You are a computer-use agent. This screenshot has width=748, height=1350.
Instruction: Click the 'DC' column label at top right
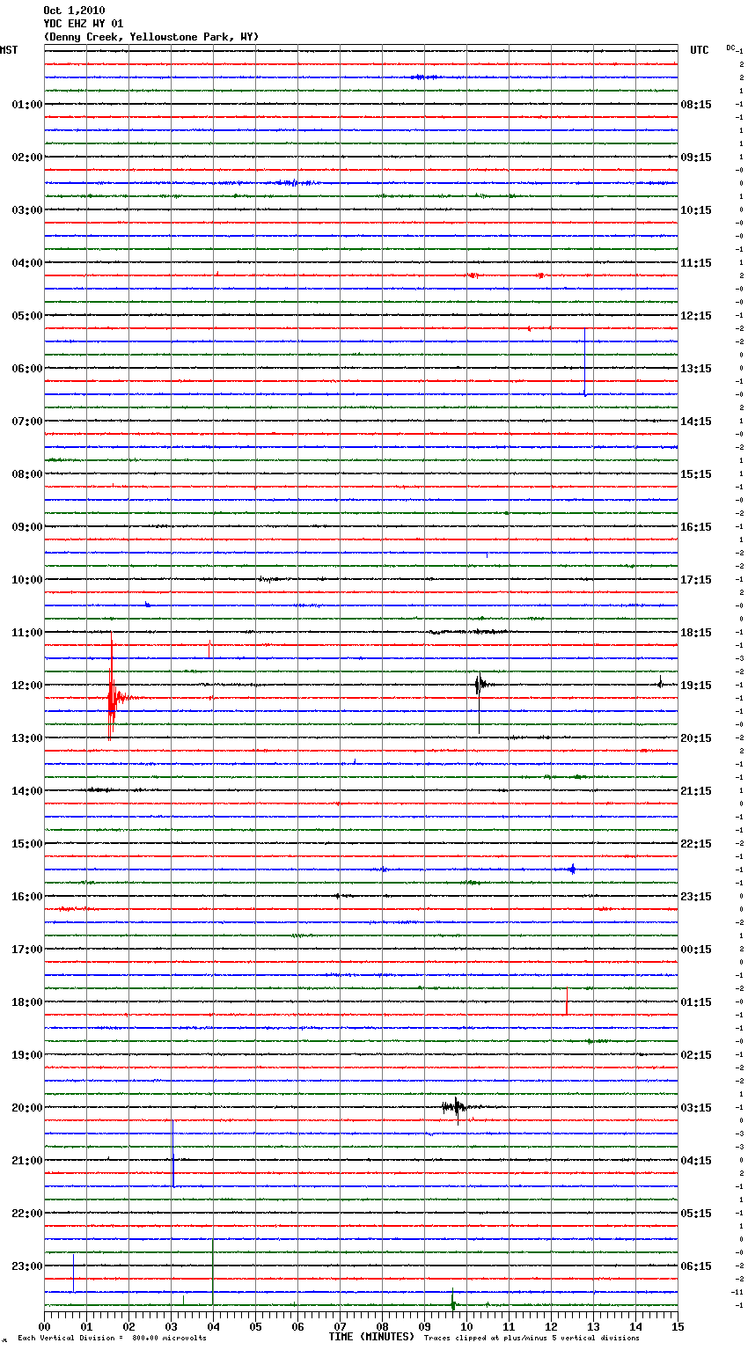pos(730,48)
